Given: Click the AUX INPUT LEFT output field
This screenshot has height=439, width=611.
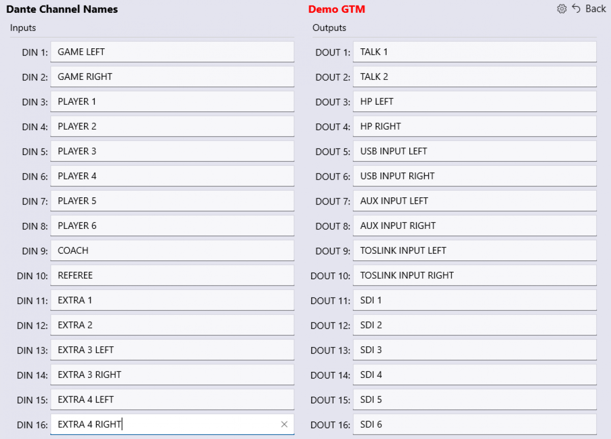Looking at the screenshot, I should click(475, 201).
